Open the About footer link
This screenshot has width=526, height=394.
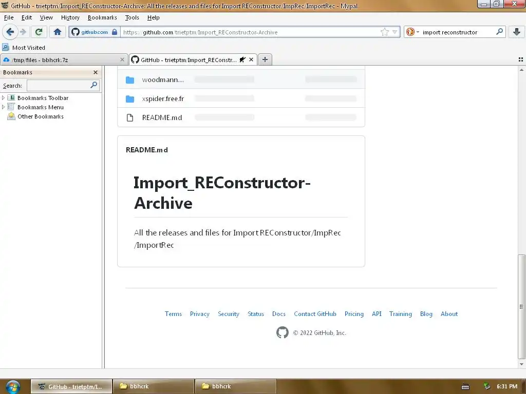point(449,314)
